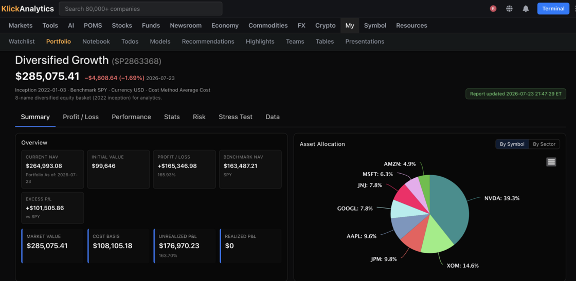Click the Cost Basis card
The width and height of the screenshot is (576, 281).
tap(118, 246)
